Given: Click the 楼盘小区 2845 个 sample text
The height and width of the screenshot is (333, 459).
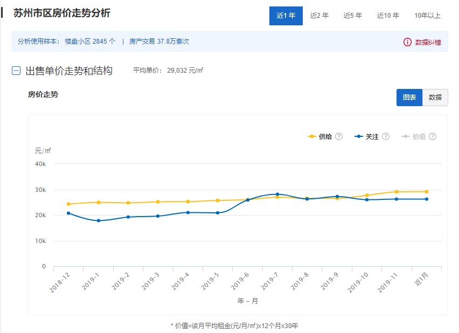Looking at the screenshot, I should click(90, 41).
